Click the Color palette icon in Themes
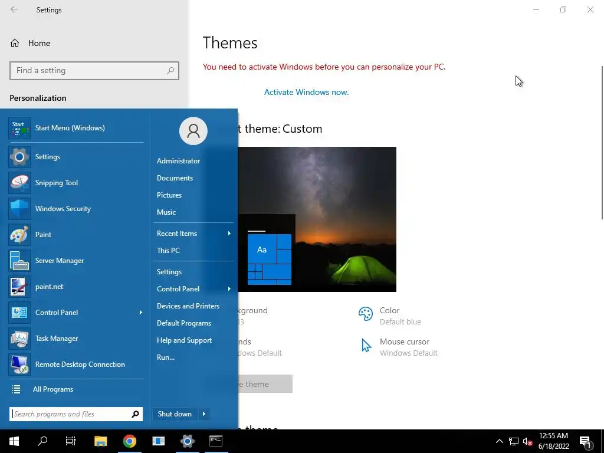Viewport: 604px width, 453px height. (366, 314)
